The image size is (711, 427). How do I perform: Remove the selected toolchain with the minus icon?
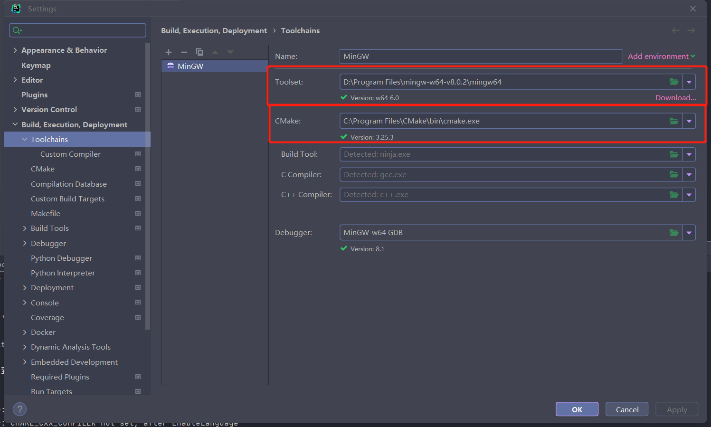[184, 52]
